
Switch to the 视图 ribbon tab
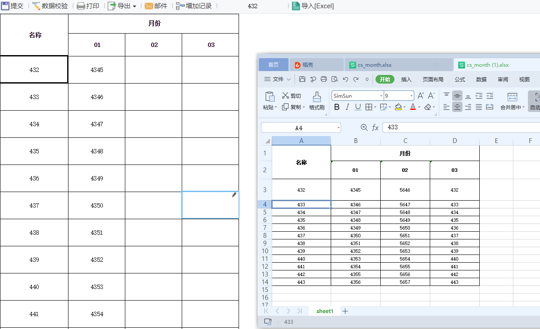point(524,79)
